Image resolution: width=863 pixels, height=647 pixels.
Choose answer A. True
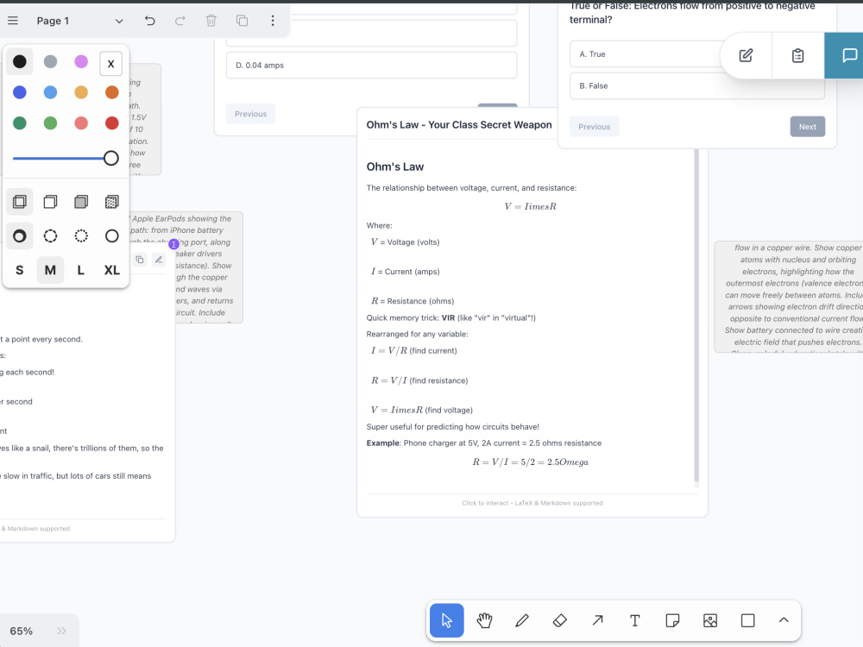tap(645, 53)
